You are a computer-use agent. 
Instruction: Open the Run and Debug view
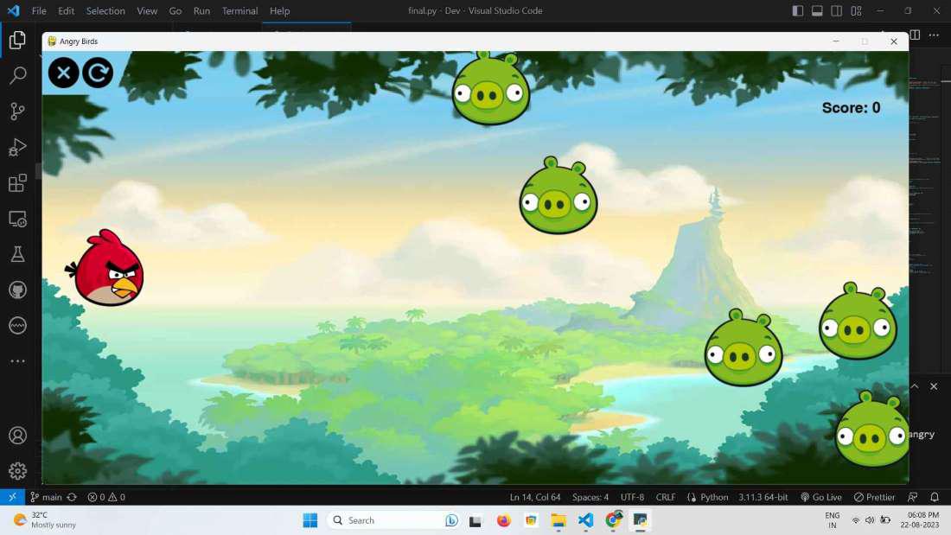[x=17, y=148]
